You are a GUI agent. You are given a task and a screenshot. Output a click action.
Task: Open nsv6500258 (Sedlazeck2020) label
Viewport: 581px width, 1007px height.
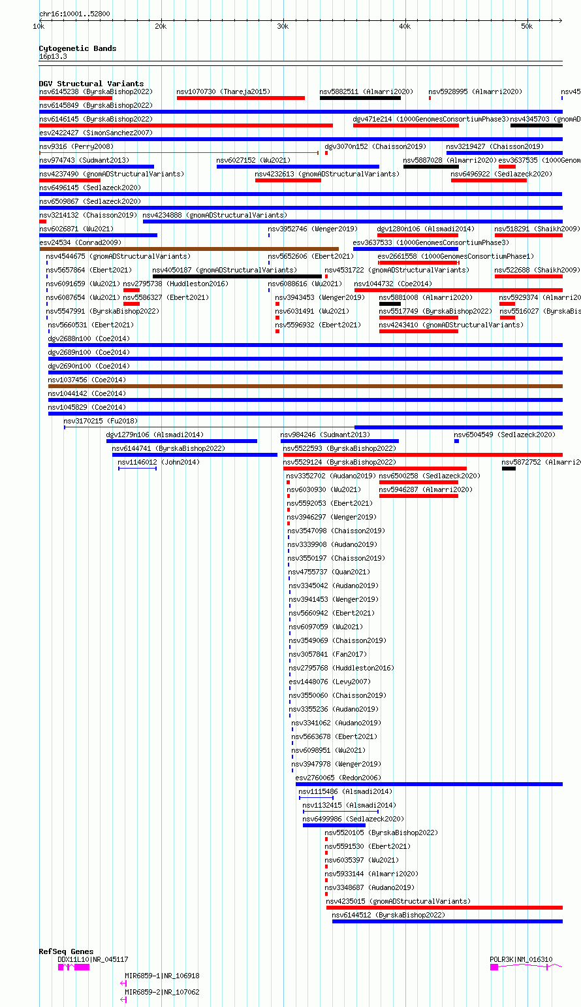430,476
